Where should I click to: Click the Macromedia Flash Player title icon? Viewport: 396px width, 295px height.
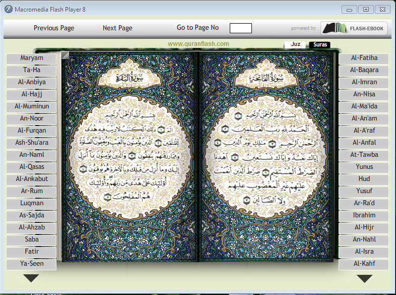coord(9,9)
